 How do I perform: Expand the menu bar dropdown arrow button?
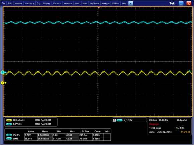(131, 3)
